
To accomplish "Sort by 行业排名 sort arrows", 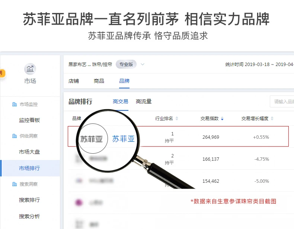I will pyautogui.click(x=177, y=118).
